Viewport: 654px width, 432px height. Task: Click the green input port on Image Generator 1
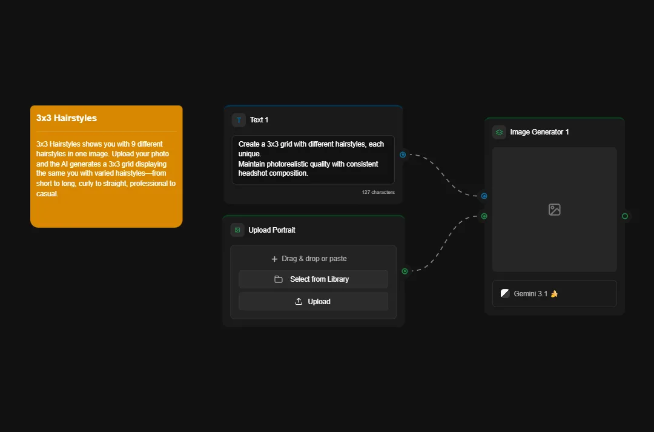(x=483, y=216)
